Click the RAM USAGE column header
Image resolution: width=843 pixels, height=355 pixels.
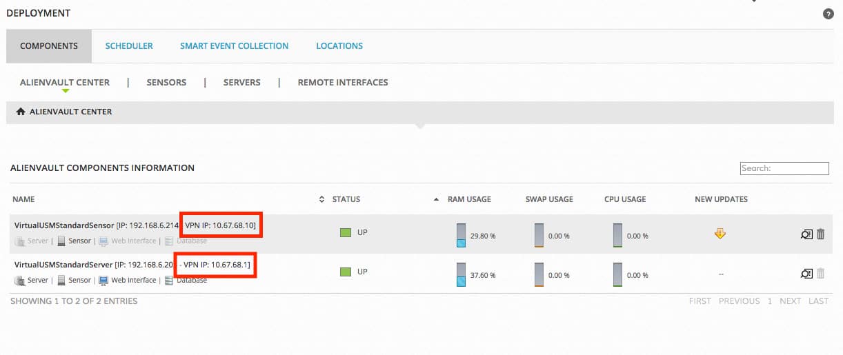point(469,199)
